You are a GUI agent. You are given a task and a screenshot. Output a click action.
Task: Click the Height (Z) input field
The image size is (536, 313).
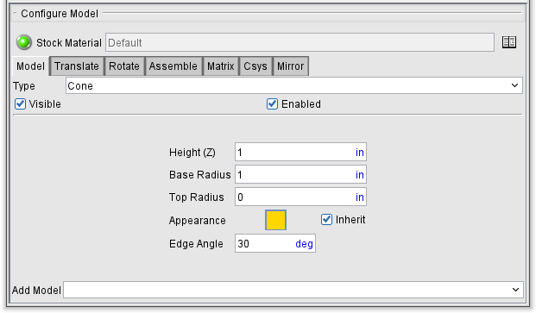click(300, 153)
